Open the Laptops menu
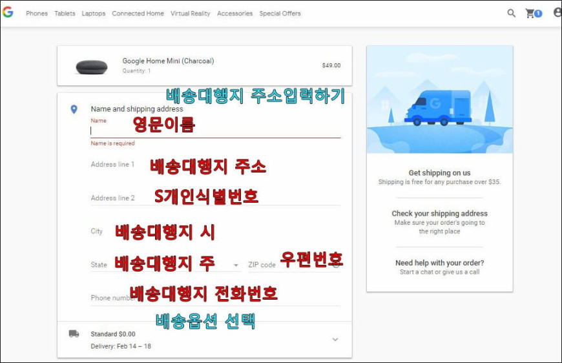 (x=94, y=14)
